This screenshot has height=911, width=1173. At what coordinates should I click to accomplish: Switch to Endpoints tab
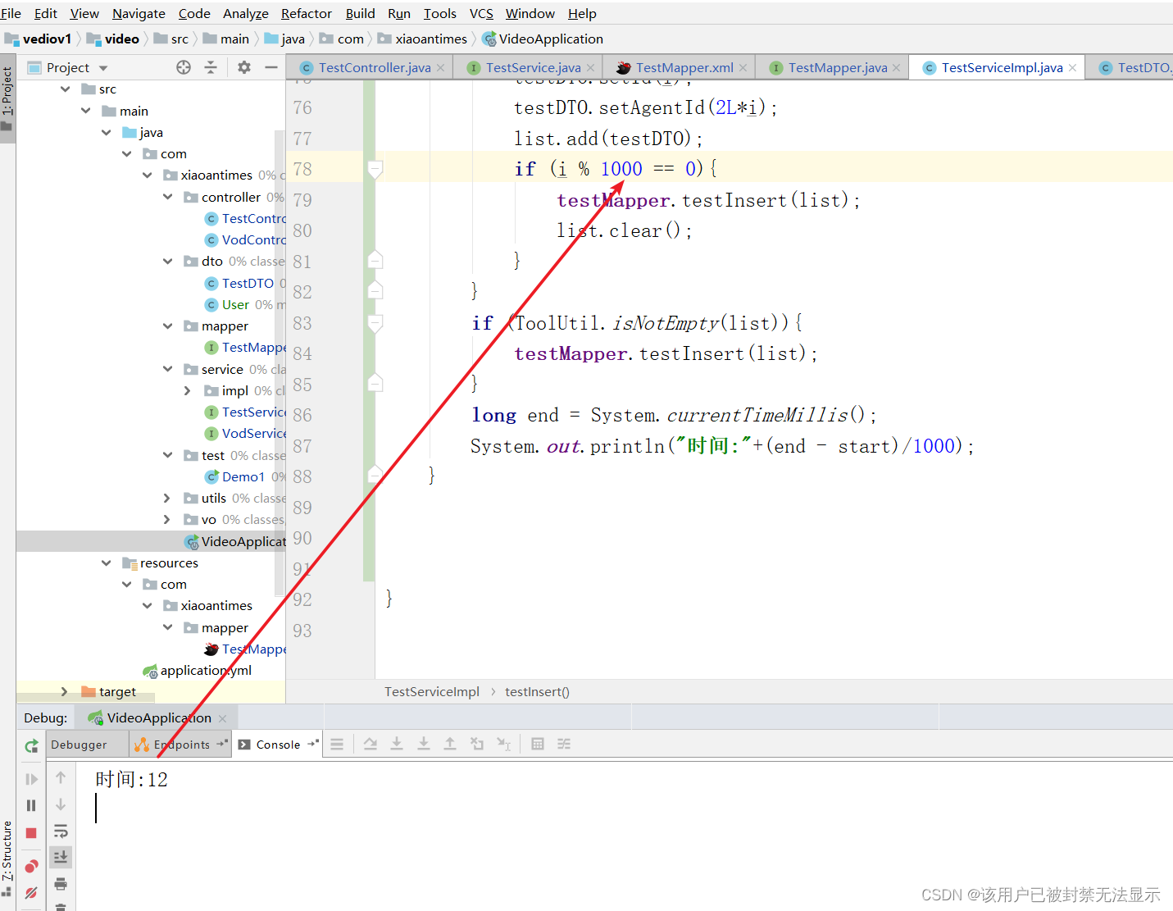[x=181, y=745]
